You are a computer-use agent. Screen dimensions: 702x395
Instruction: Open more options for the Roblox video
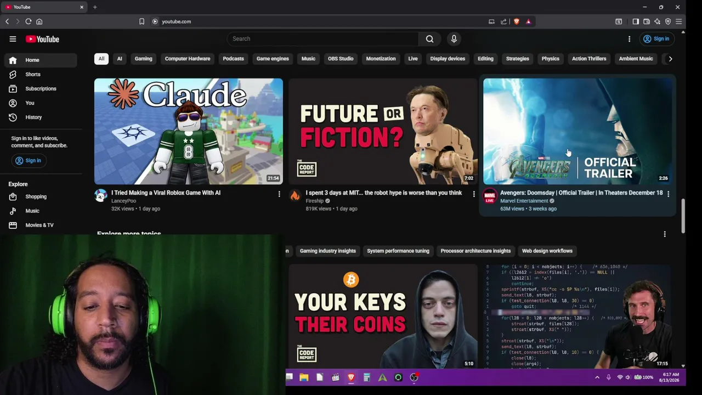279,194
